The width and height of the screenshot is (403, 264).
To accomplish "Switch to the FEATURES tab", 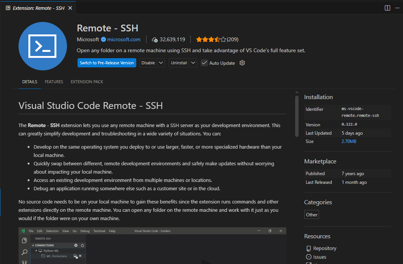I will click(54, 82).
